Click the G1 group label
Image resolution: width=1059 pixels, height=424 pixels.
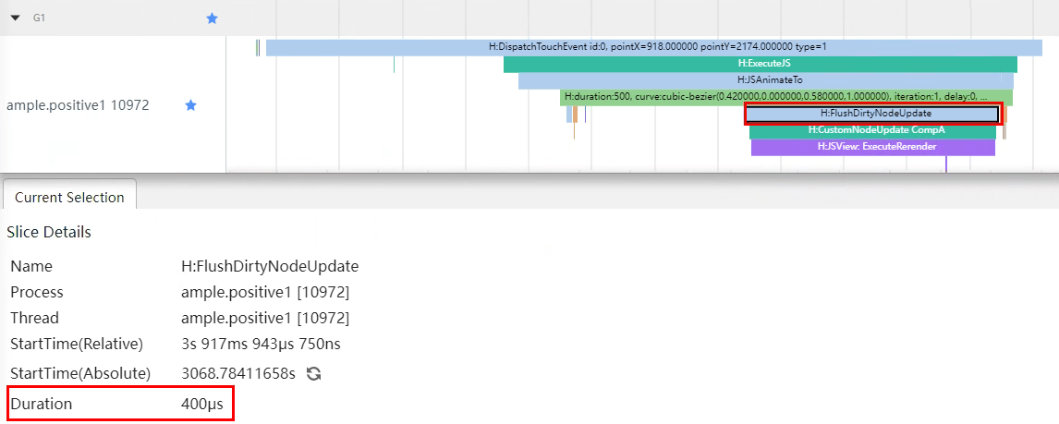pyautogui.click(x=40, y=18)
